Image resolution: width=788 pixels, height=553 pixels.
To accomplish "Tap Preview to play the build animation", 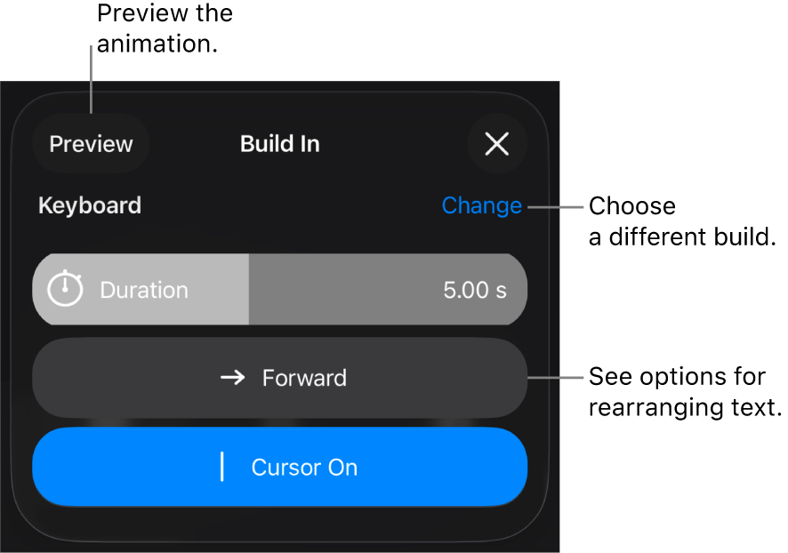I will [91, 143].
